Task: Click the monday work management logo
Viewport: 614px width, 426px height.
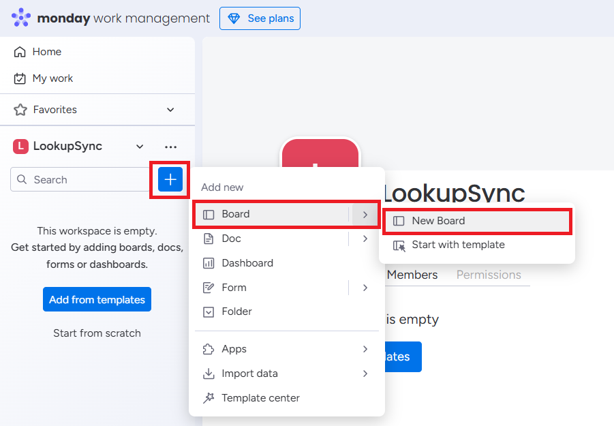Action: click(x=110, y=18)
